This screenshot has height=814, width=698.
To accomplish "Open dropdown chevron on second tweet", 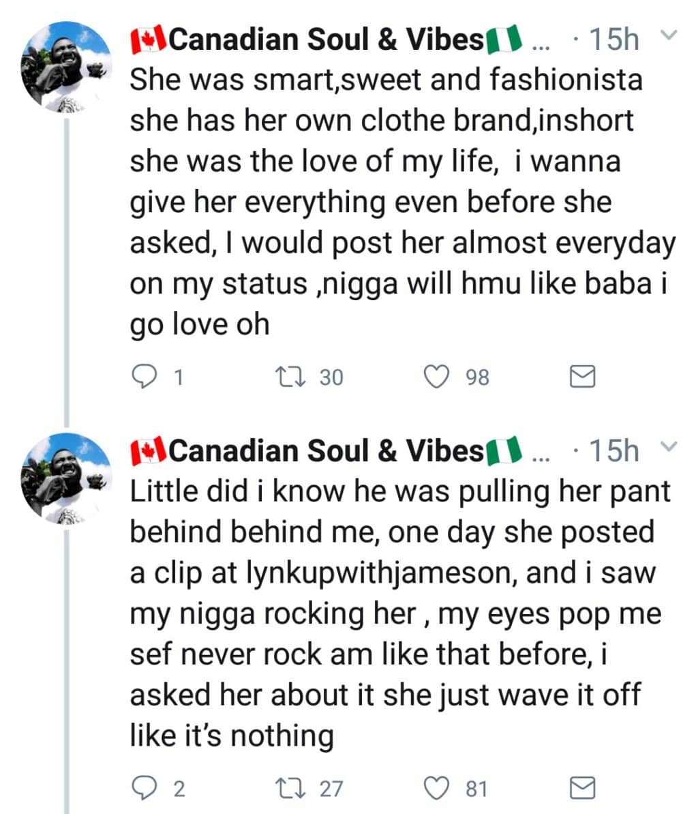I will click(669, 448).
